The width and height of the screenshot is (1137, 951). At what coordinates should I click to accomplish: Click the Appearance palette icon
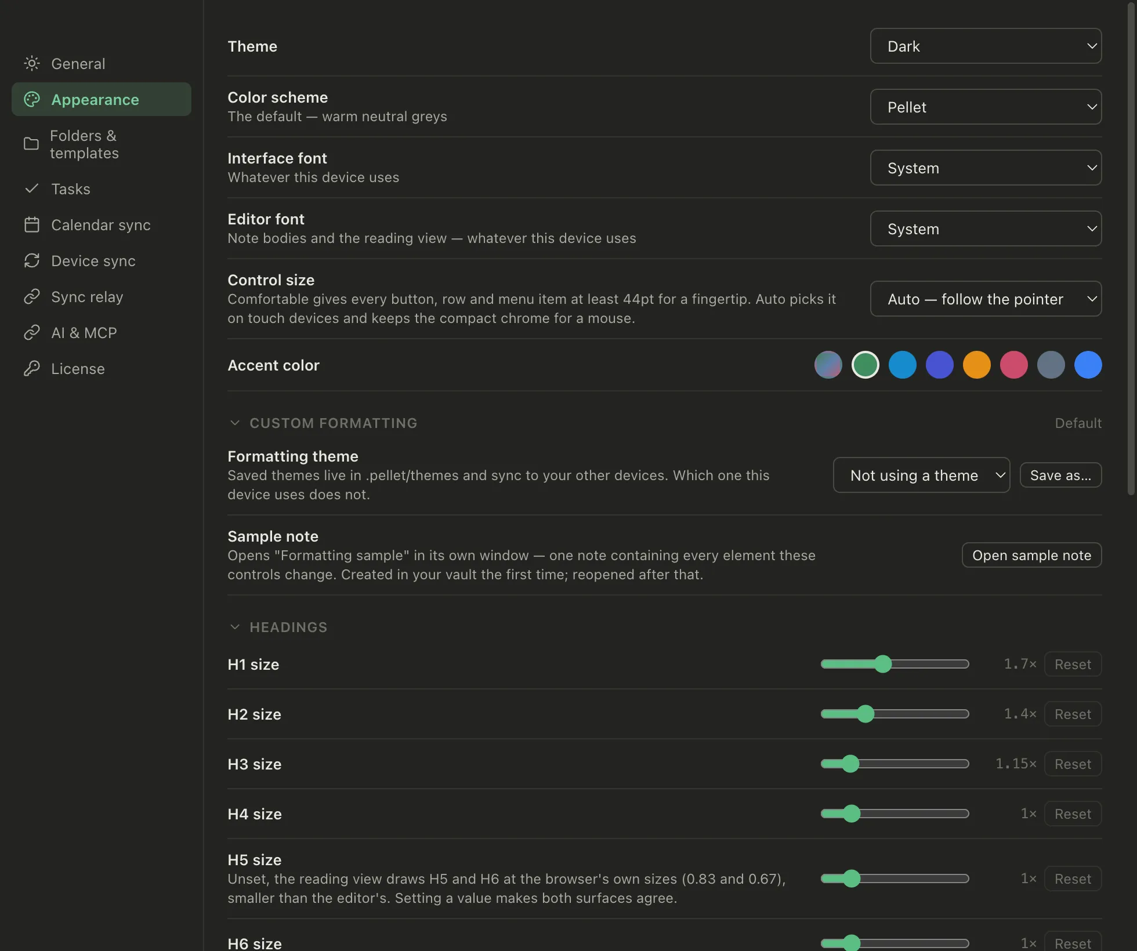(x=32, y=99)
